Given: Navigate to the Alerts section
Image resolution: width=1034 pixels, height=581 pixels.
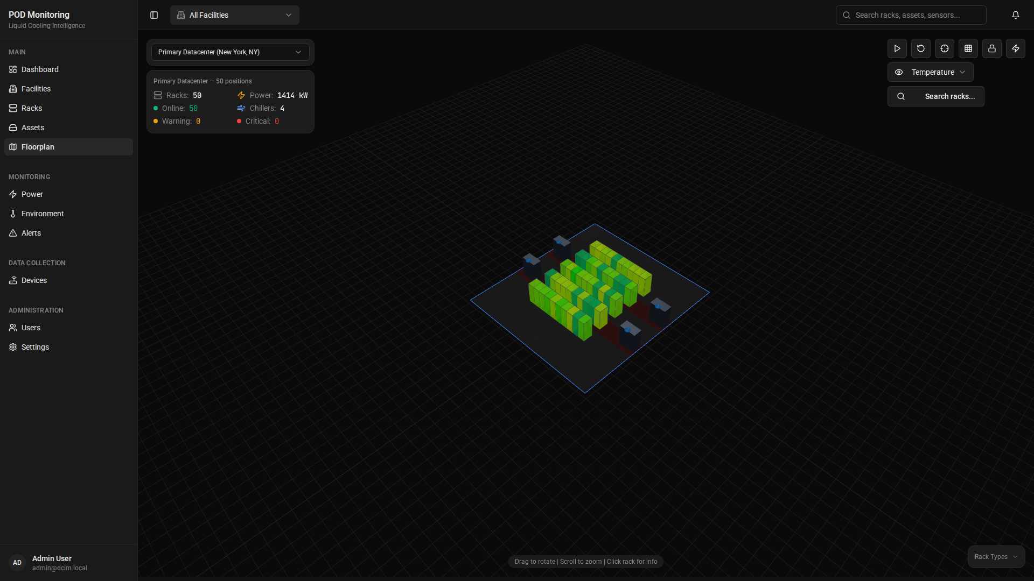Looking at the screenshot, I should (x=31, y=233).
